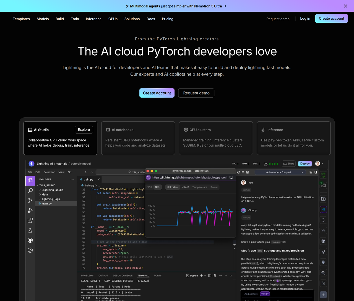Open the Pricing nav link

click(x=168, y=19)
